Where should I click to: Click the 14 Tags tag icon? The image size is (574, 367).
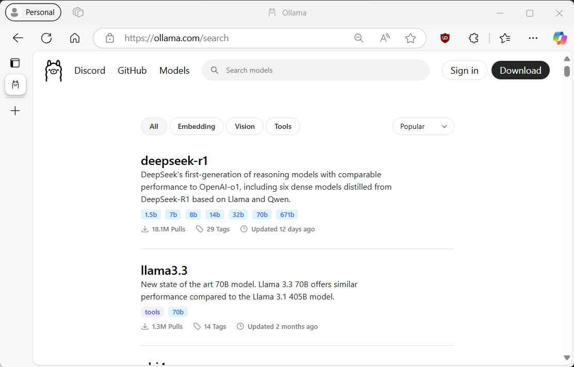point(197,326)
